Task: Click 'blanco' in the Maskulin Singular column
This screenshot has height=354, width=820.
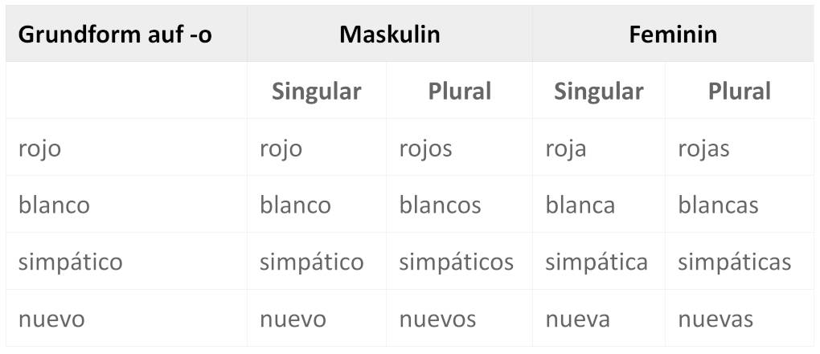Action: pyautogui.click(x=295, y=205)
